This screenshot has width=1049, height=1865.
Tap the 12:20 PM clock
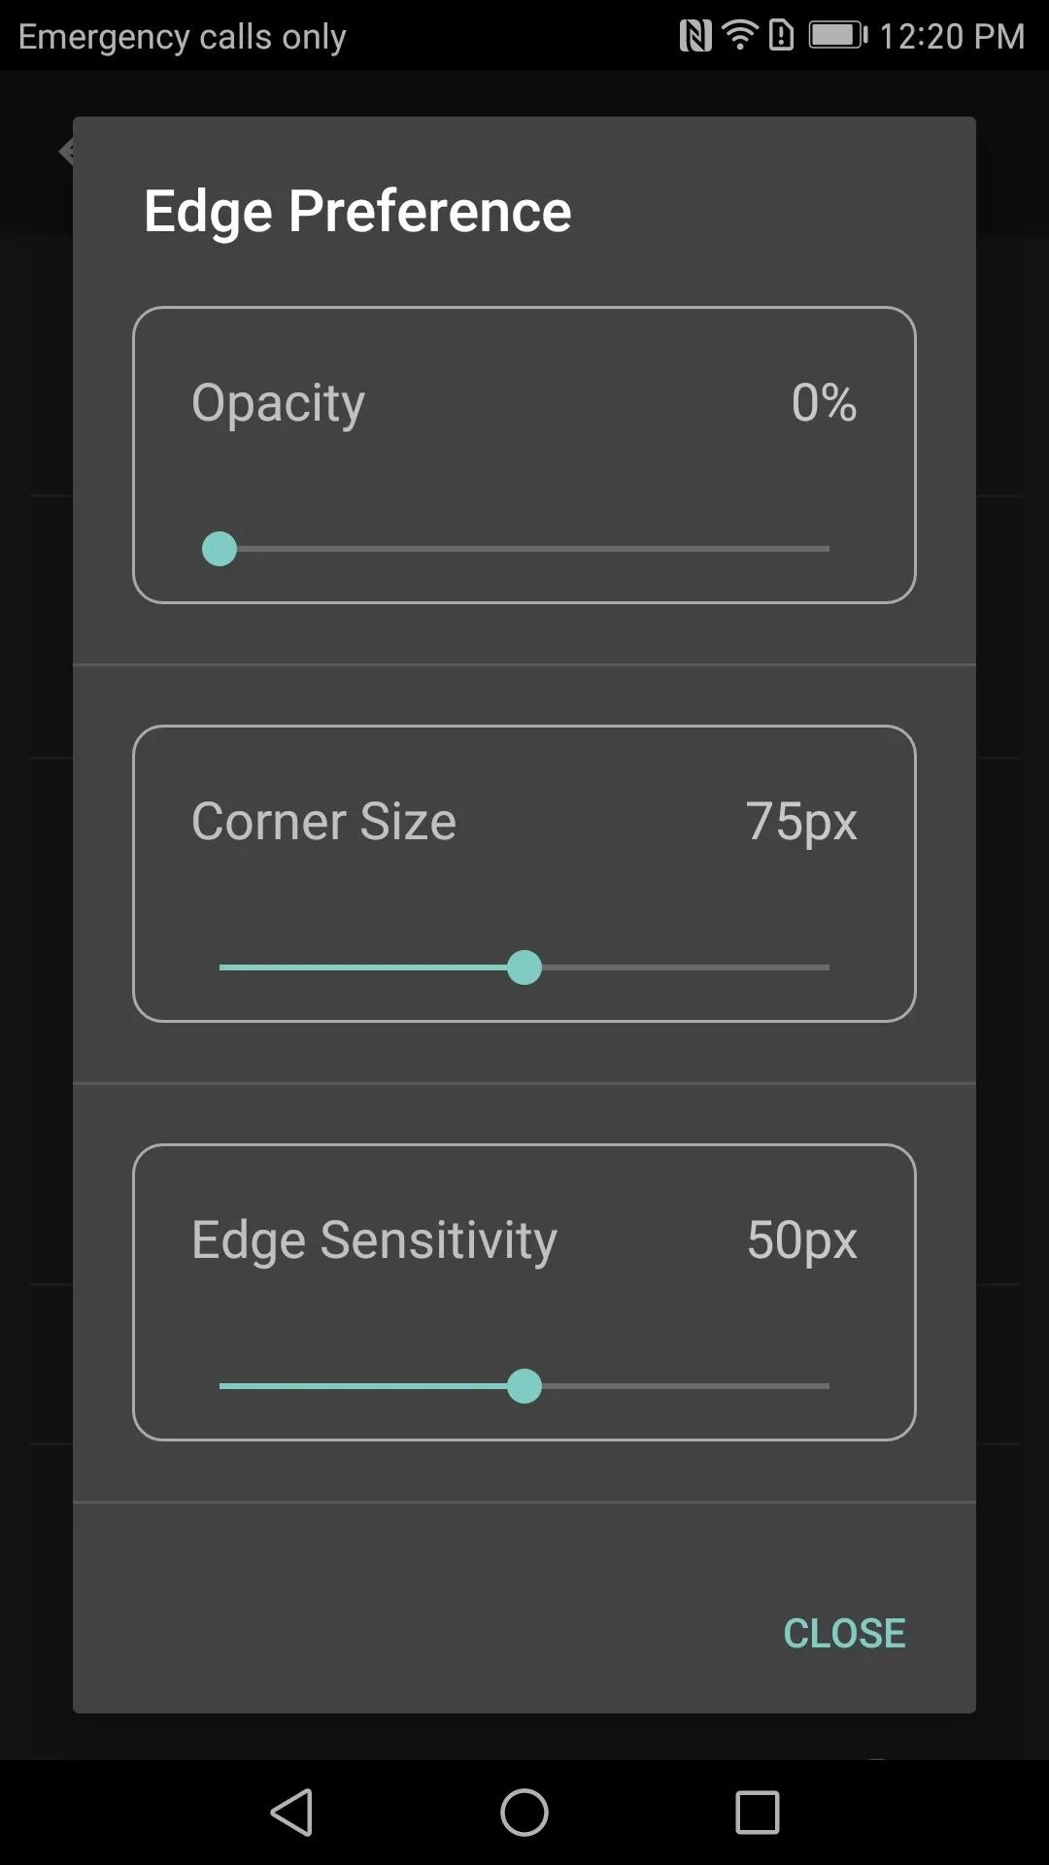(x=952, y=36)
